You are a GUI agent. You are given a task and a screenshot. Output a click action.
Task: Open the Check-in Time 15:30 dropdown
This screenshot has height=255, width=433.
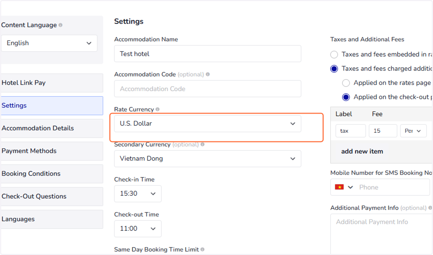click(138, 193)
